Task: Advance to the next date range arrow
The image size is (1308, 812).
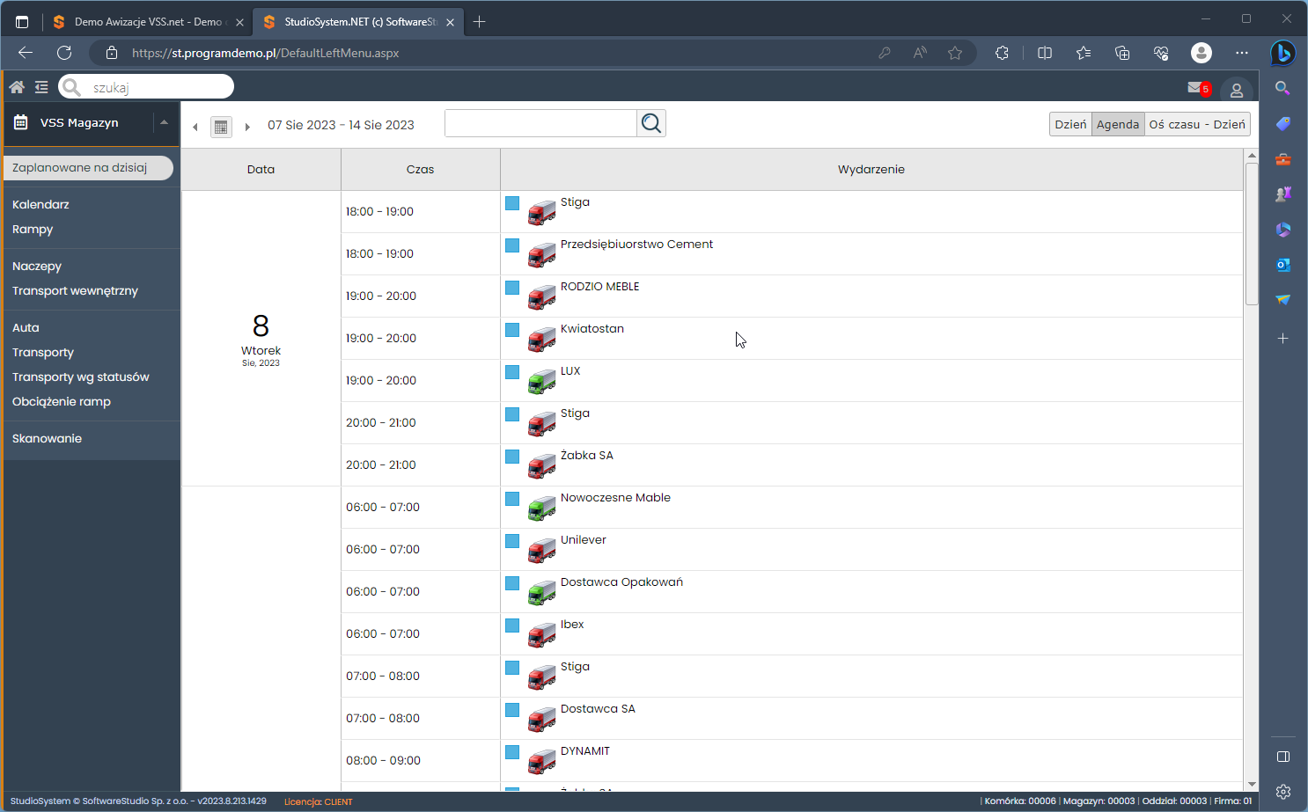Action: [247, 127]
